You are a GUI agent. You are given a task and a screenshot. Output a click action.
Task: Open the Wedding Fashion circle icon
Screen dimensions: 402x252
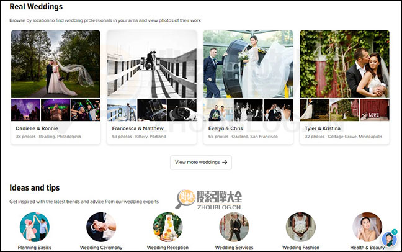click(x=301, y=227)
